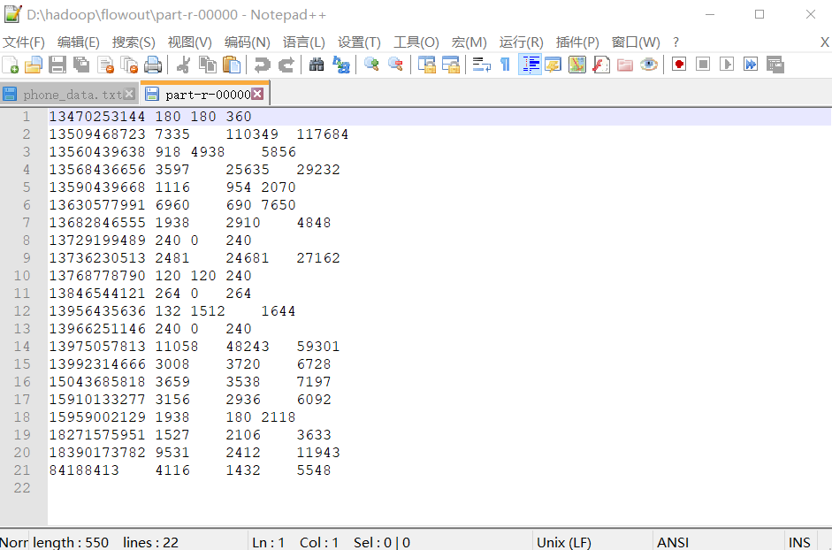This screenshot has height=550, width=832.
Task: Open the 设置(T) menu
Action: coord(359,42)
